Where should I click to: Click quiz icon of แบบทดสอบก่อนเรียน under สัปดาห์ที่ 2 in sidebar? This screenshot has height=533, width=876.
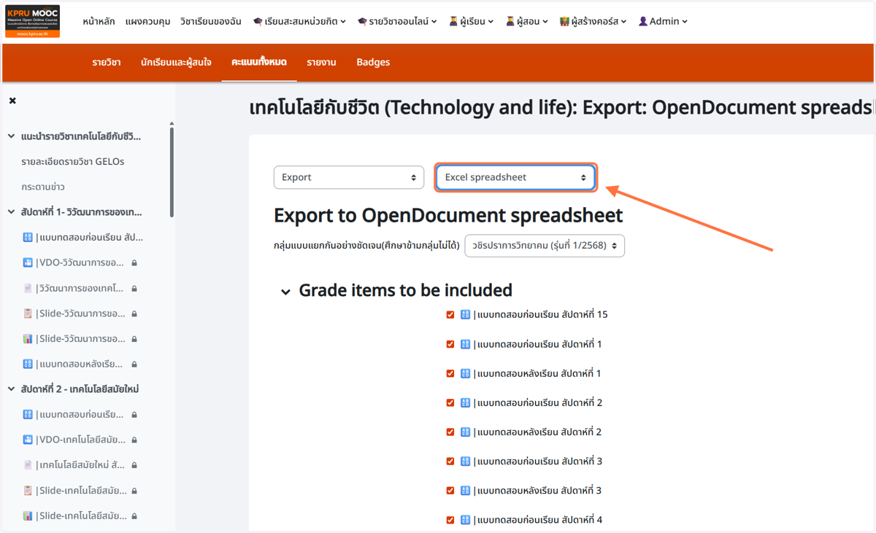[x=28, y=414]
